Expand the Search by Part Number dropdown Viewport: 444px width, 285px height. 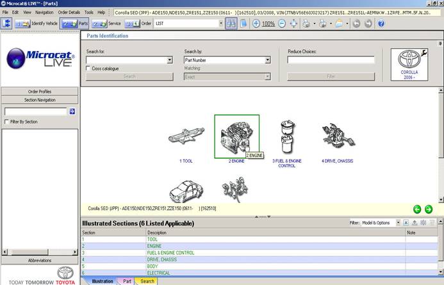pos(268,60)
